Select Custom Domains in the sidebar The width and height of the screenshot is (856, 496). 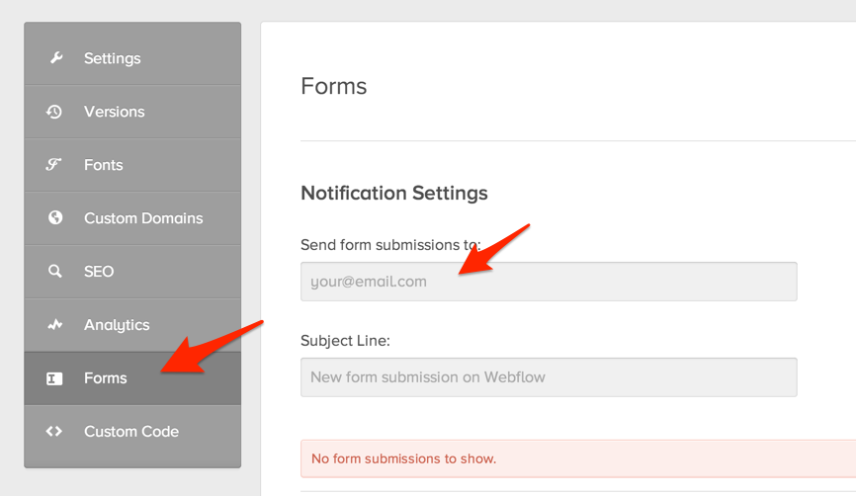point(143,218)
